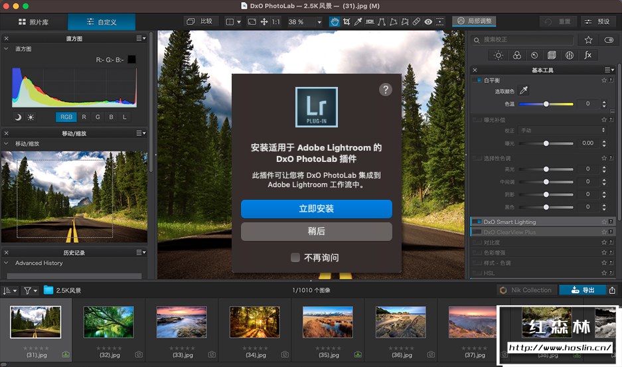Enable the 对比度 correction

pyautogui.click(x=477, y=242)
